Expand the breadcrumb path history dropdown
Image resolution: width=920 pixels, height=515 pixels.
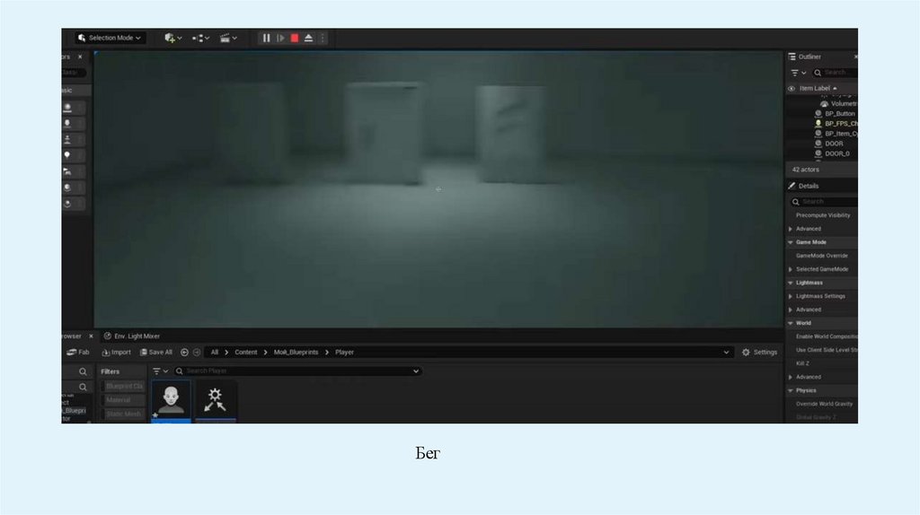(x=726, y=352)
